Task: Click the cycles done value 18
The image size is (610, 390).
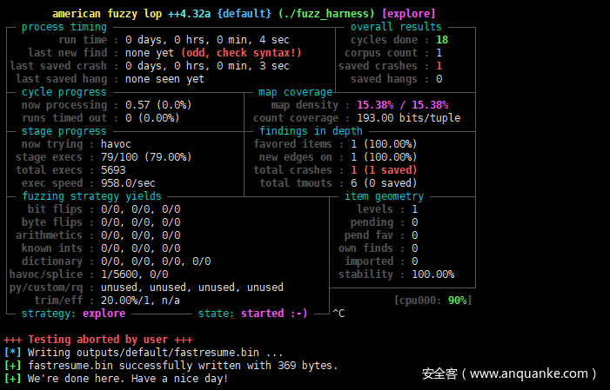Action: (442, 40)
